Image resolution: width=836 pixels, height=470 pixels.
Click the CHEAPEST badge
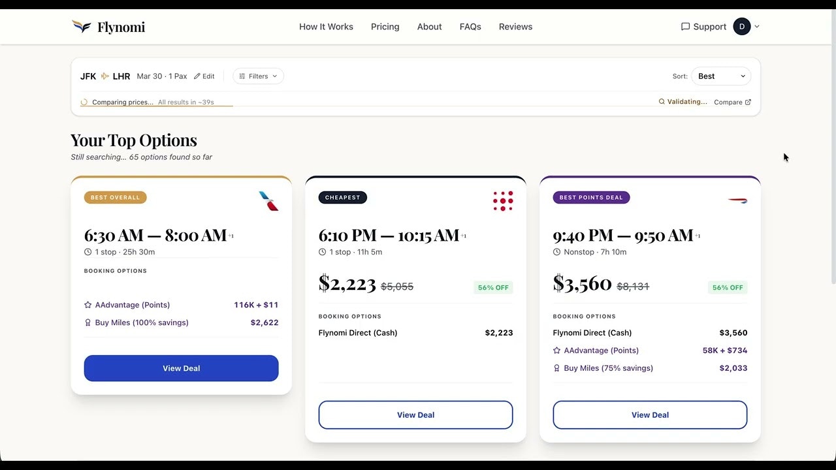pos(343,198)
